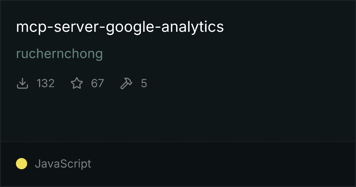Click the star count 67

(97, 84)
